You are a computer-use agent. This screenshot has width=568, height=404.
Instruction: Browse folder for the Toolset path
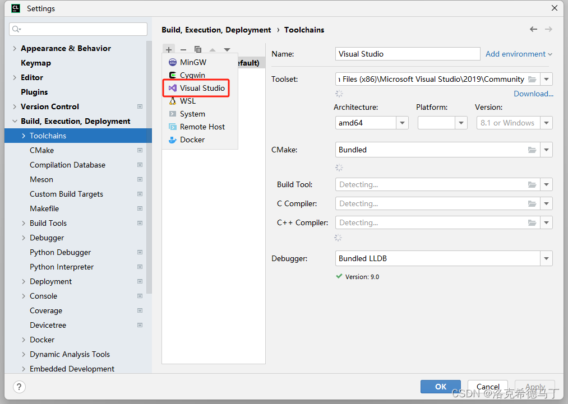coord(532,79)
